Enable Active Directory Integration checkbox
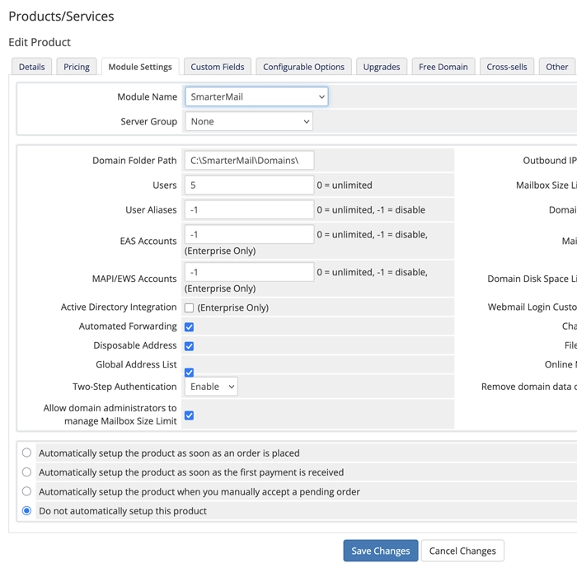This screenshot has width=577, height=577. pyautogui.click(x=189, y=307)
